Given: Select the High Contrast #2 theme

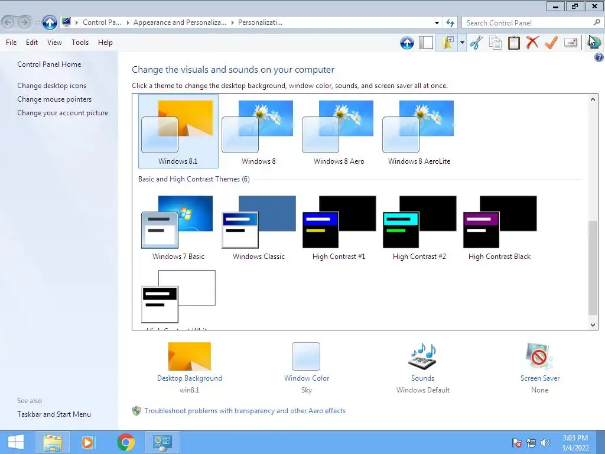Looking at the screenshot, I should click(x=419, y=227).
